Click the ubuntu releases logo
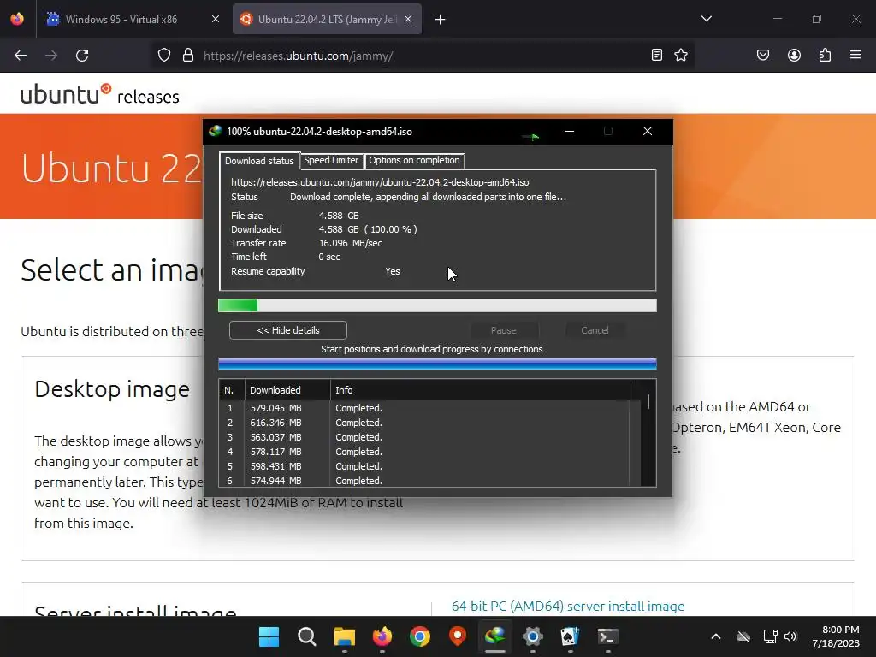 pos(99,94)
